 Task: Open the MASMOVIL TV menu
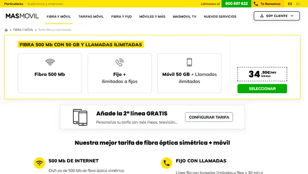(184, 17)
